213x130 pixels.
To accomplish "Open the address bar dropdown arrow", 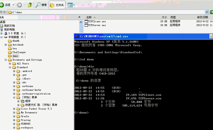I will pyautogui.click(x=207, y=12).
